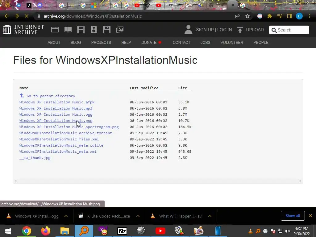This screenshot has width=316, height=237.
Task: Click the address bar URL
Action: [93, 16]
